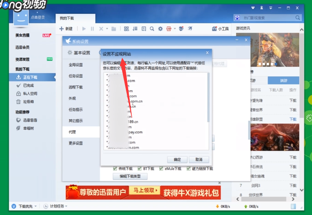Close the ad banner with small X
The width and height of the screenshot is (312, 215).
click(219, 183)
